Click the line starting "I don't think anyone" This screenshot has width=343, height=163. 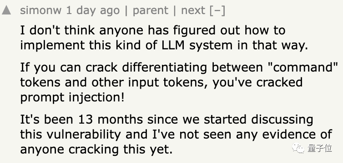coord(153,30)
